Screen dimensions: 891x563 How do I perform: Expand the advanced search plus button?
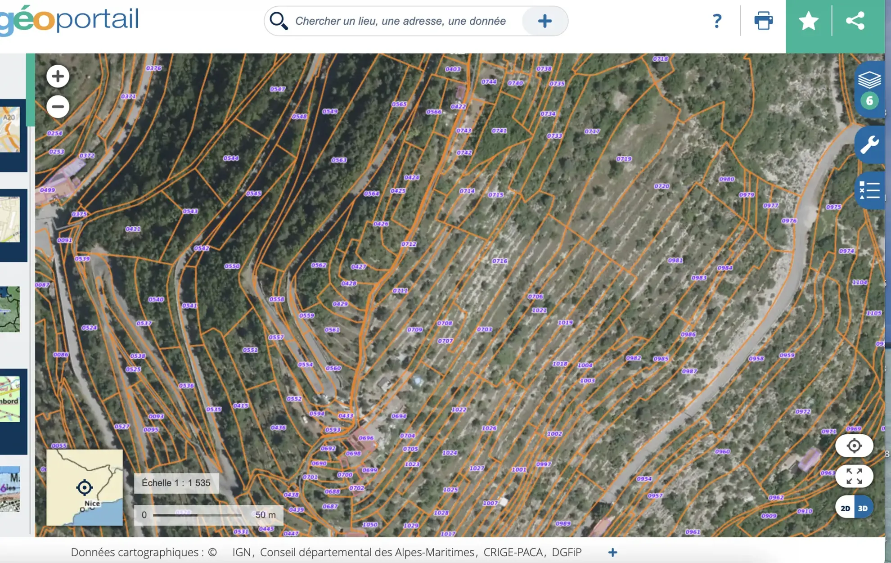tap(544, 21)
